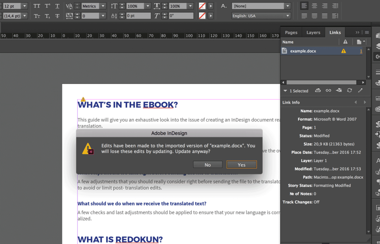Toggle strikethrough formatting
This screenshot has height=244, width=380.
point(57,16)
